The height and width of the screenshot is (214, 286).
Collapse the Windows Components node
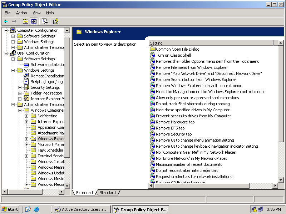click(20, 110)
